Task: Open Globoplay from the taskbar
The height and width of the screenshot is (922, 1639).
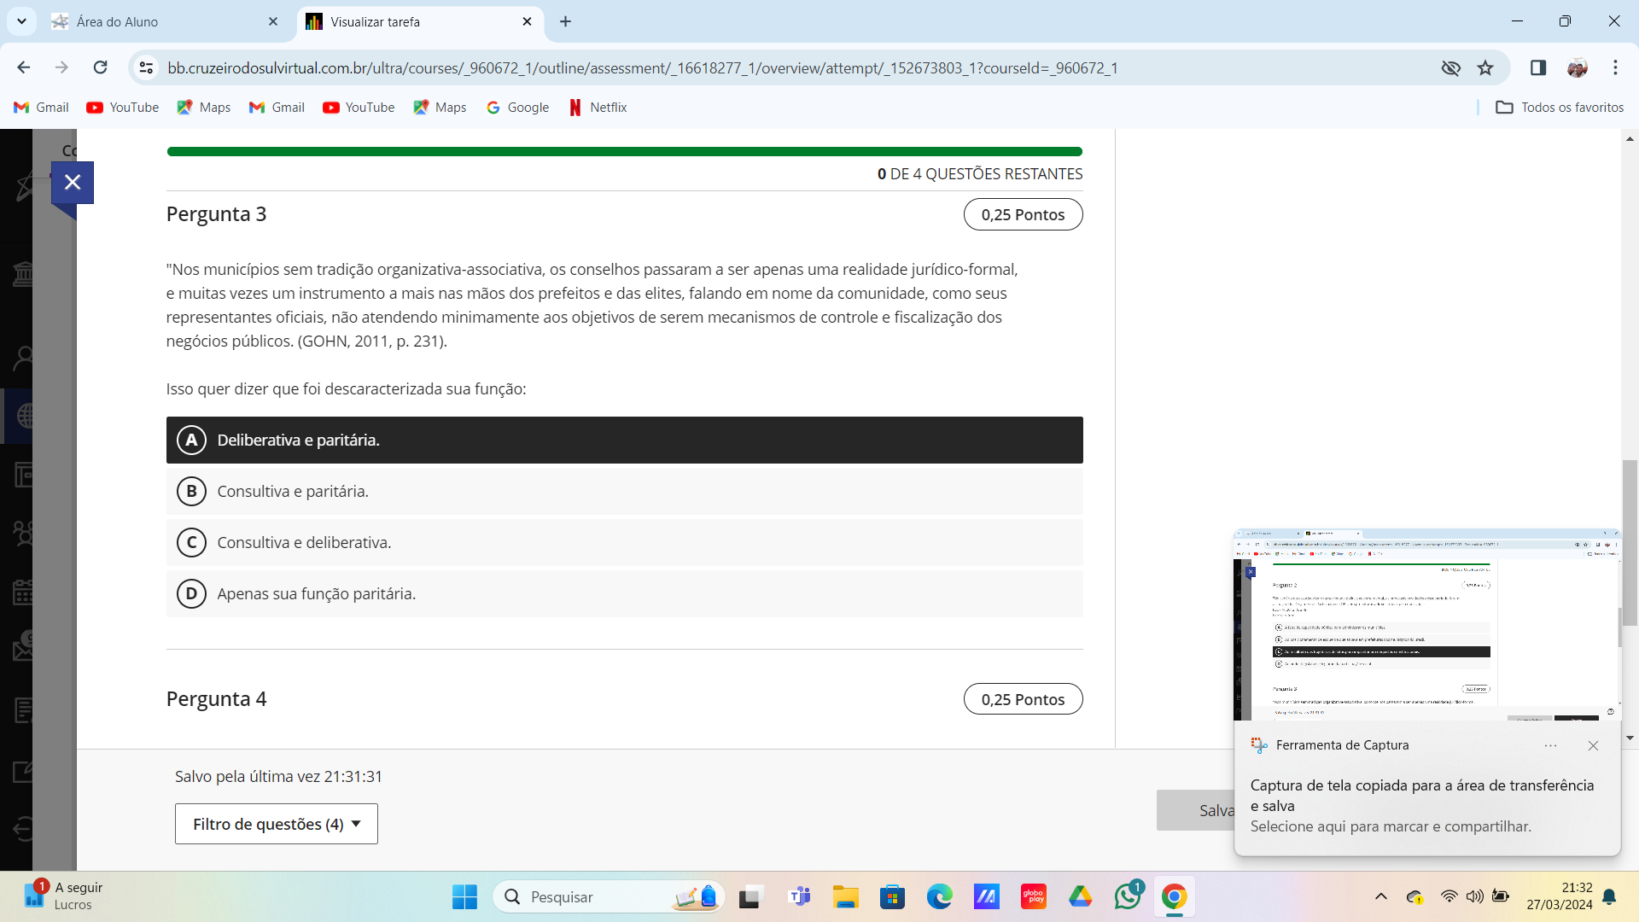Action: tap(1033, 896)
